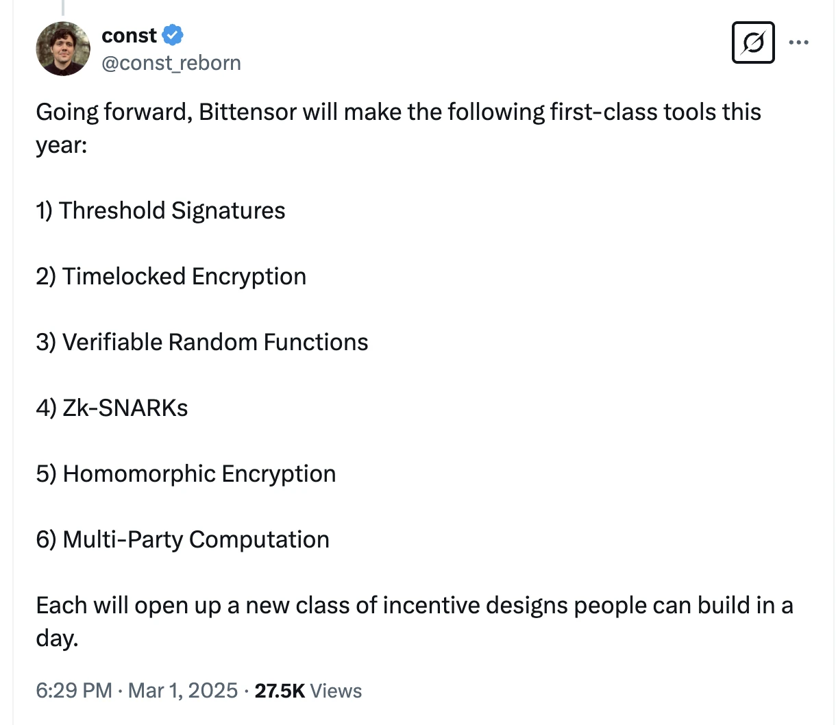
Task: Click the blue verified badge
Action: click(x=173, y=35)
